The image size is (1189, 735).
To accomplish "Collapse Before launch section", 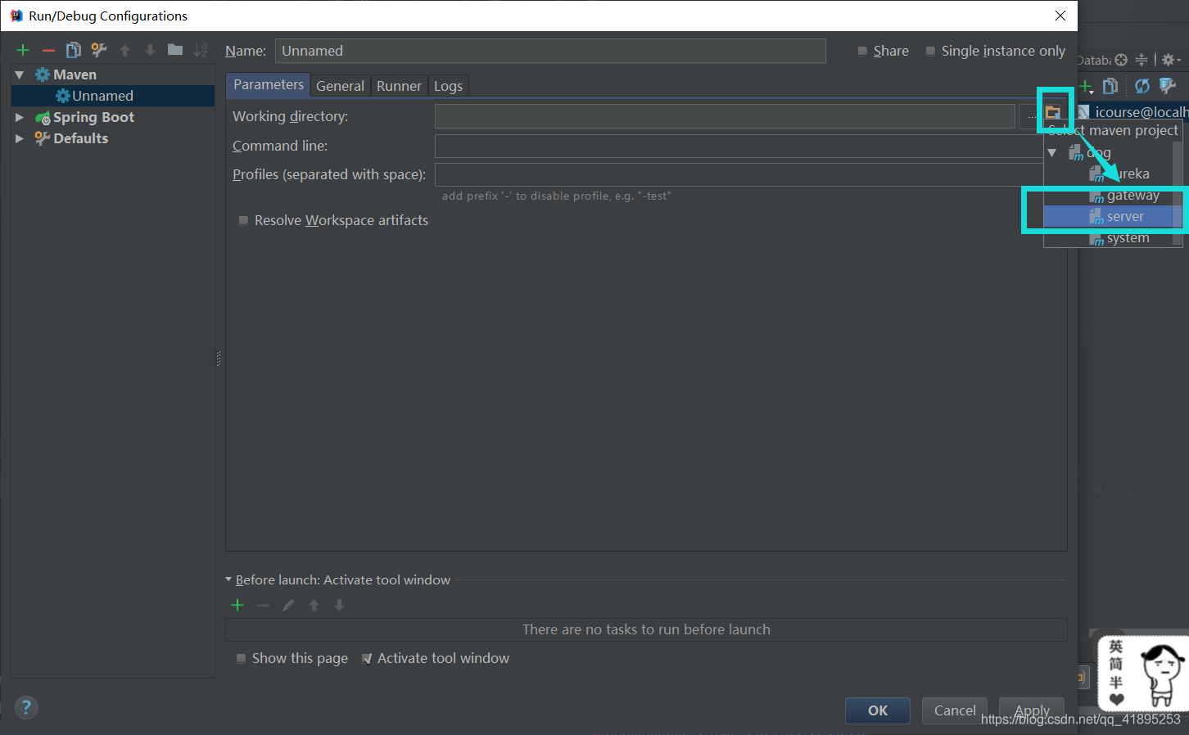I will (228, 579).
